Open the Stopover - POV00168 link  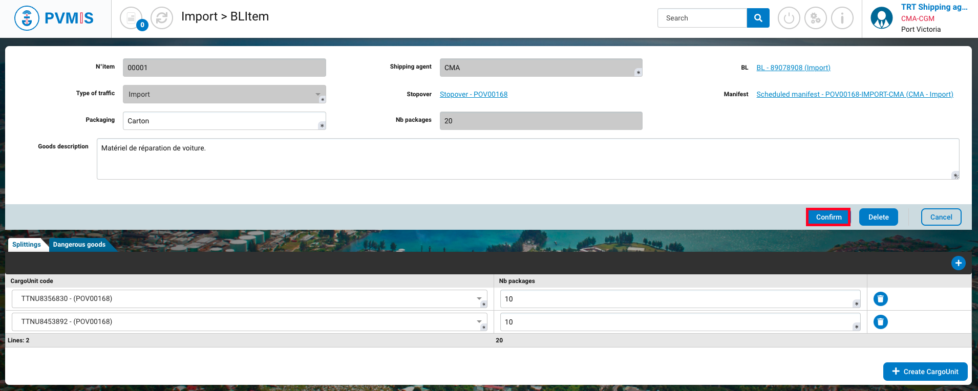(x=473, y=94)
